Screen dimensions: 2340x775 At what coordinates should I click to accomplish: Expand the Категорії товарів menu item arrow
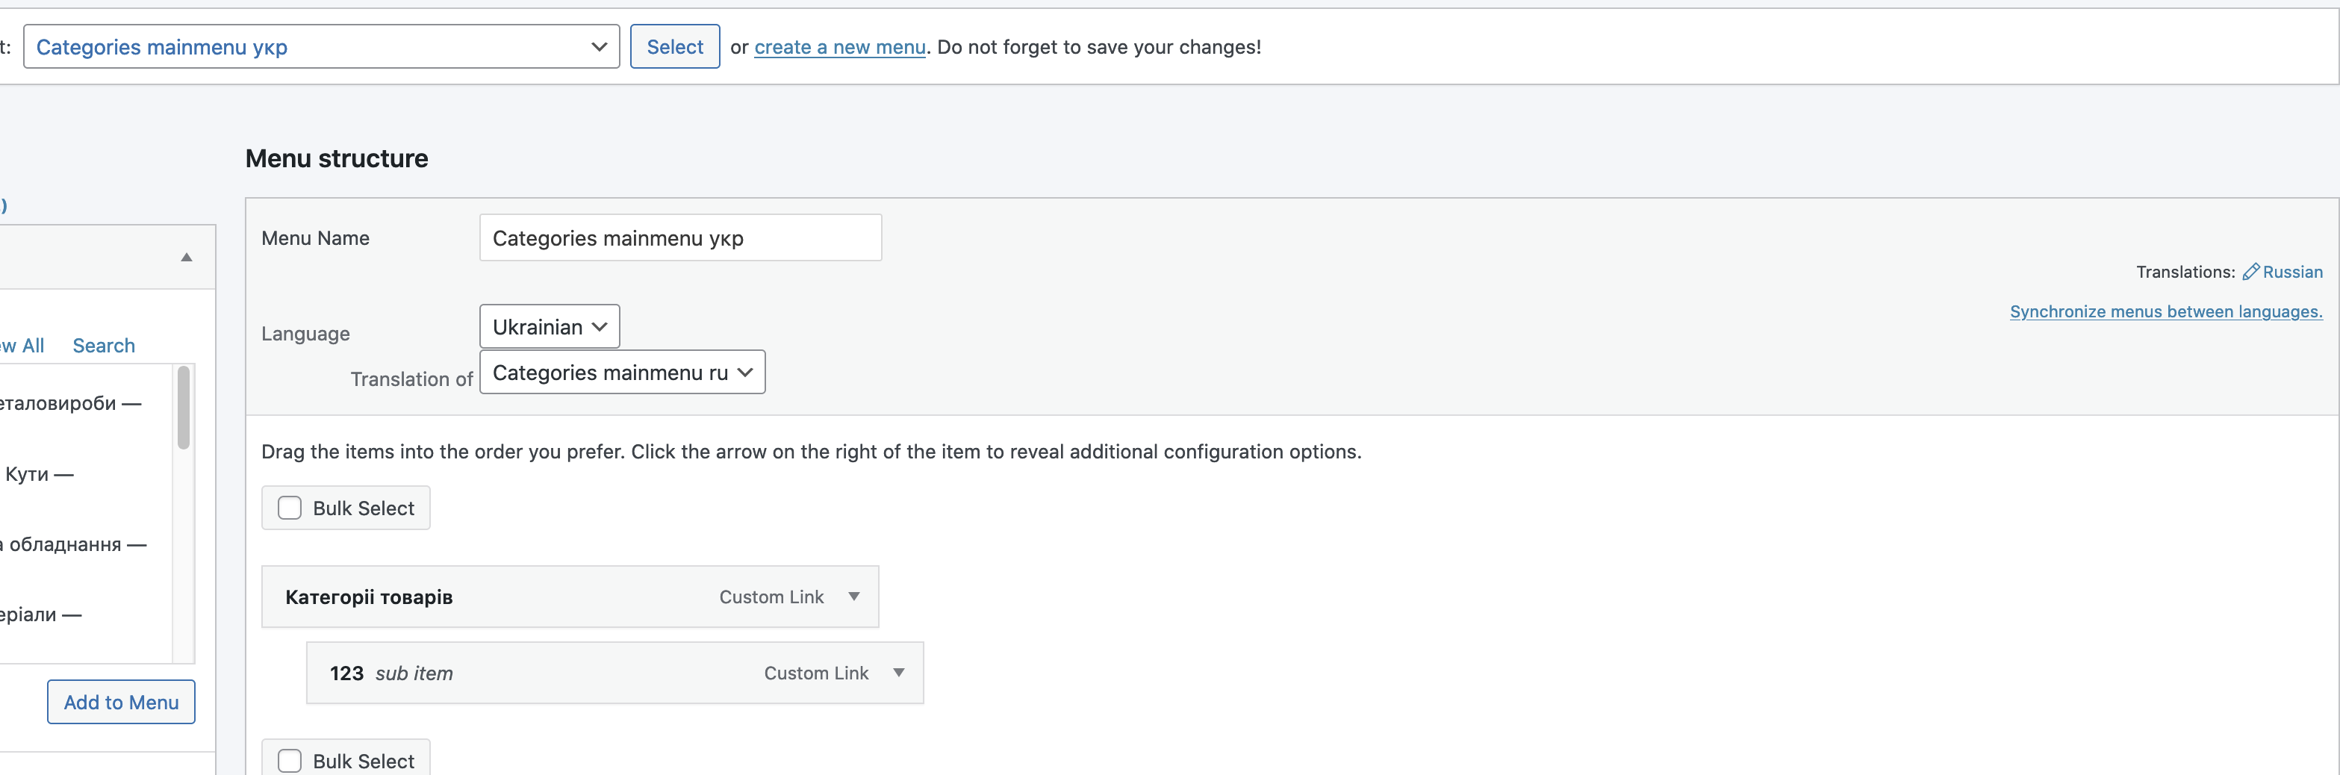tap(854, 597)
